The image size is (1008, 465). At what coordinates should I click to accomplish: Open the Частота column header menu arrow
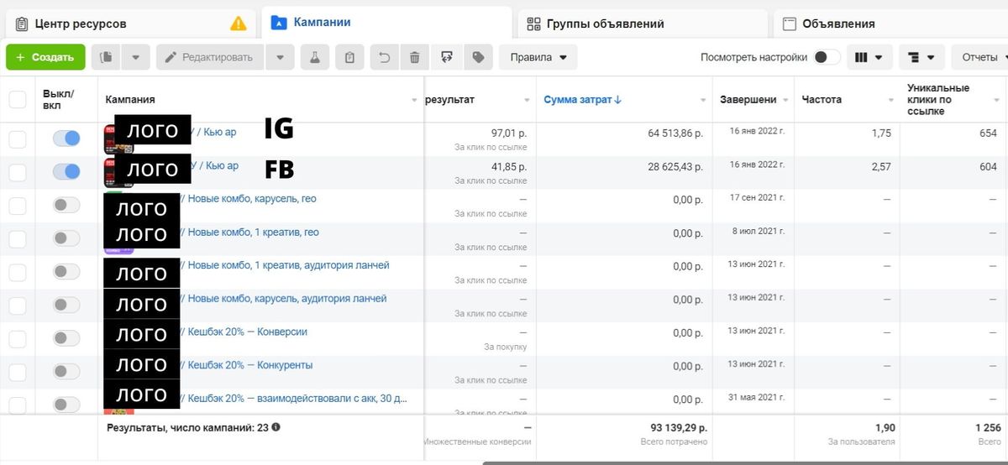pyautogui.click(x=890, y=100)
